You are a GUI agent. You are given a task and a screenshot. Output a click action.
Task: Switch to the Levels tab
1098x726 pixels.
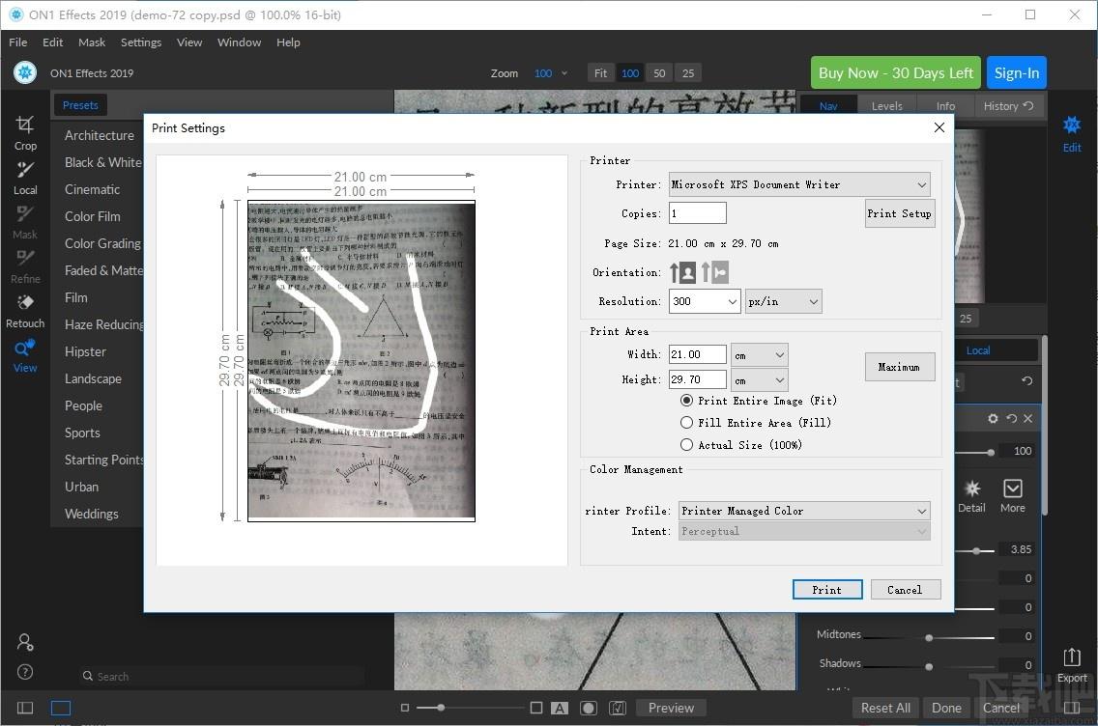coord(886,105)
